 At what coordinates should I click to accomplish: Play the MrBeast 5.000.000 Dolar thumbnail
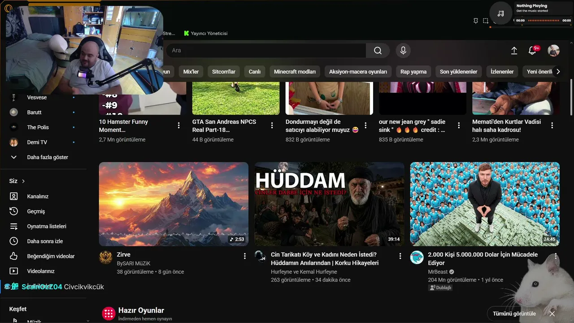click(x=485, y=204)
